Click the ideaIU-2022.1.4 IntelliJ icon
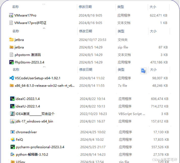 pyautogui.click(x=12, y=106)
